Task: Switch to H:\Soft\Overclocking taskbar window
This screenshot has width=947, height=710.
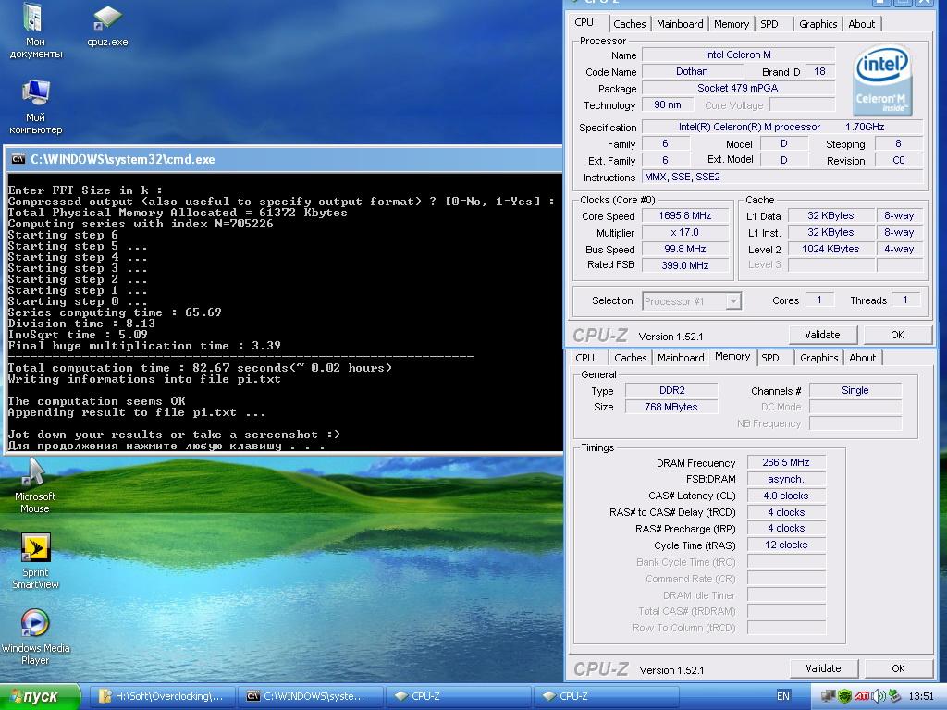Action: [x=163, y=696]
